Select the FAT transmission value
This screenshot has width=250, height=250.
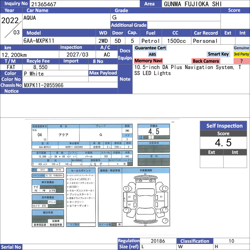point(11,67)
